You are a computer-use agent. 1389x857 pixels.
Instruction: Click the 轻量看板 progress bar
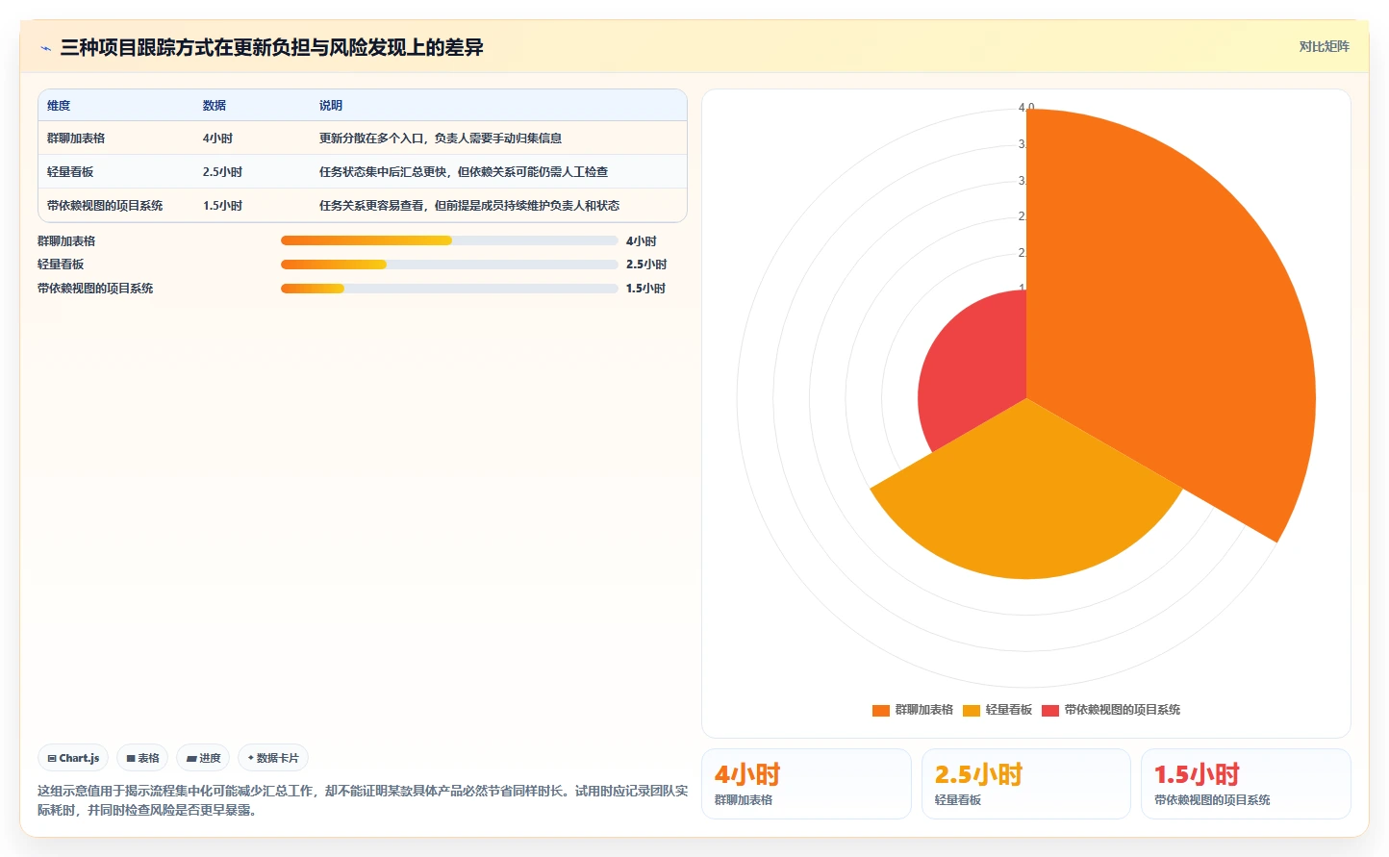point(449,265)
